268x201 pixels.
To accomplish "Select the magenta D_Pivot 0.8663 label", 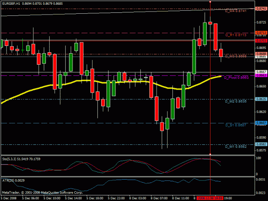I will click(x=236, y=78).
